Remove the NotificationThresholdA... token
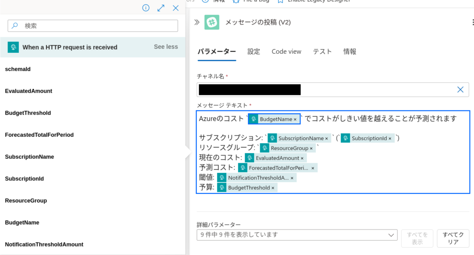The width and height of the screenshot is (474, 255). (x=292, y=178)
